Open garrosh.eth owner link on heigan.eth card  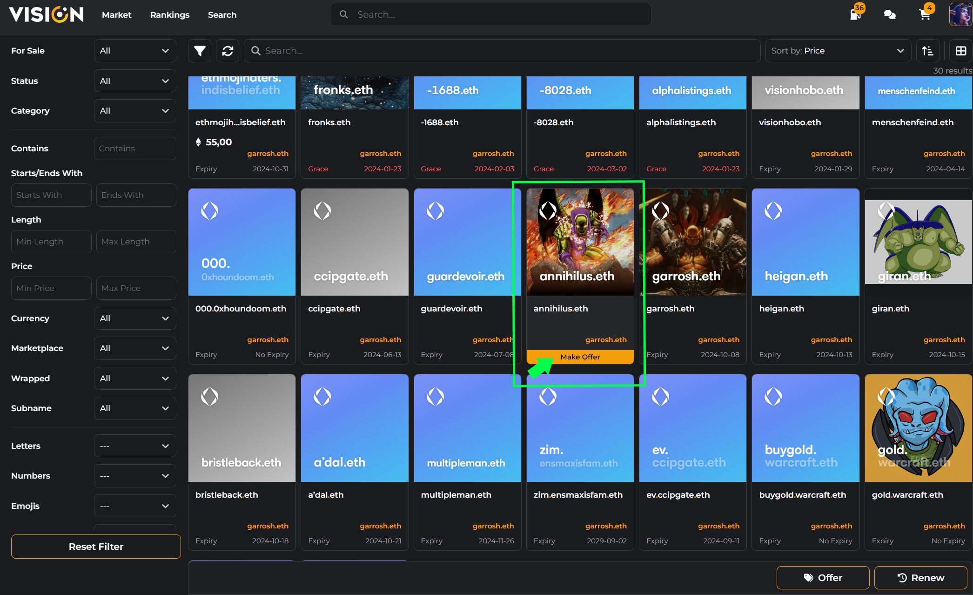click(832, 340)
